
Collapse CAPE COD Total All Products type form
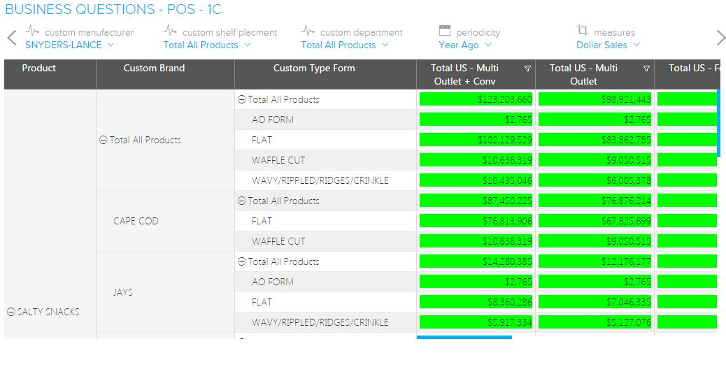[x=242, y=201]
